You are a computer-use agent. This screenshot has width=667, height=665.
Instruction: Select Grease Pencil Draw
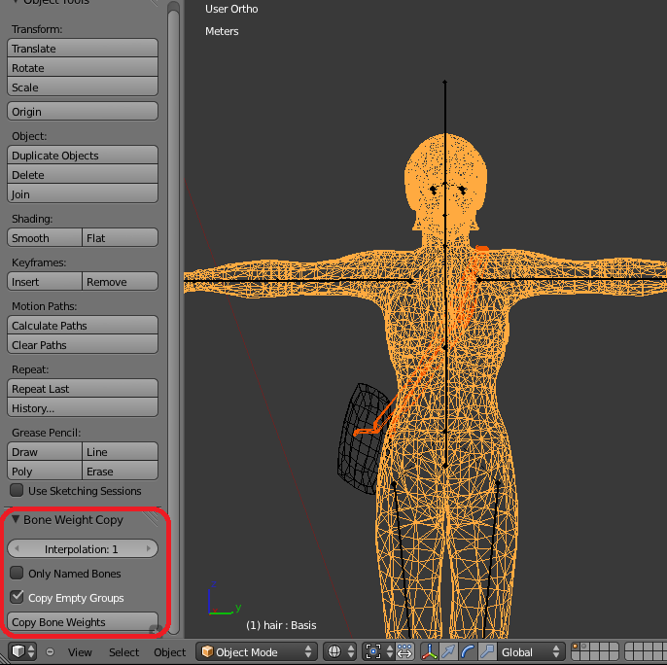pyautogui.click(x=45, y=451)
